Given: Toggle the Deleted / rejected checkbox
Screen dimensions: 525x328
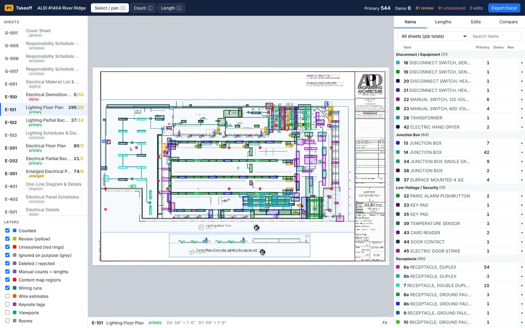Looking at the screenshot, I should click(x=7, y=263).
